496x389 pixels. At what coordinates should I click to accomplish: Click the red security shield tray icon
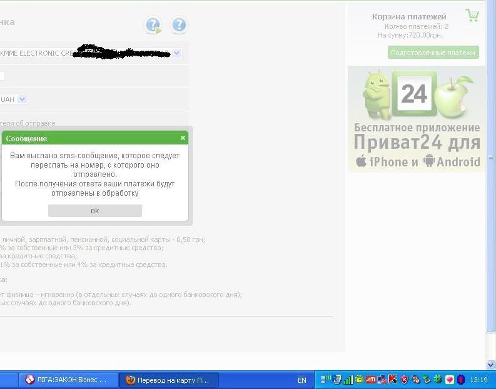pyautogui.click(x=404, y=380)
